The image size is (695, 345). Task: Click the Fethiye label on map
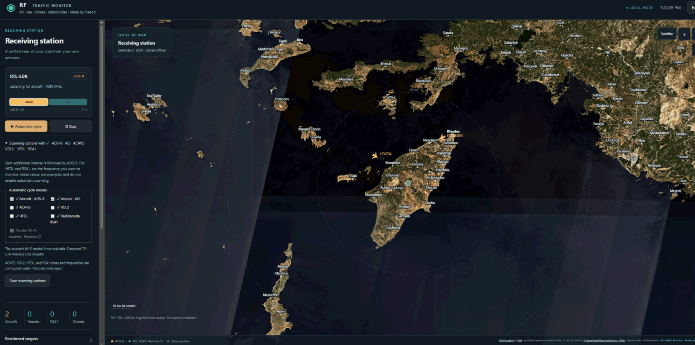[x=598, y=95]
